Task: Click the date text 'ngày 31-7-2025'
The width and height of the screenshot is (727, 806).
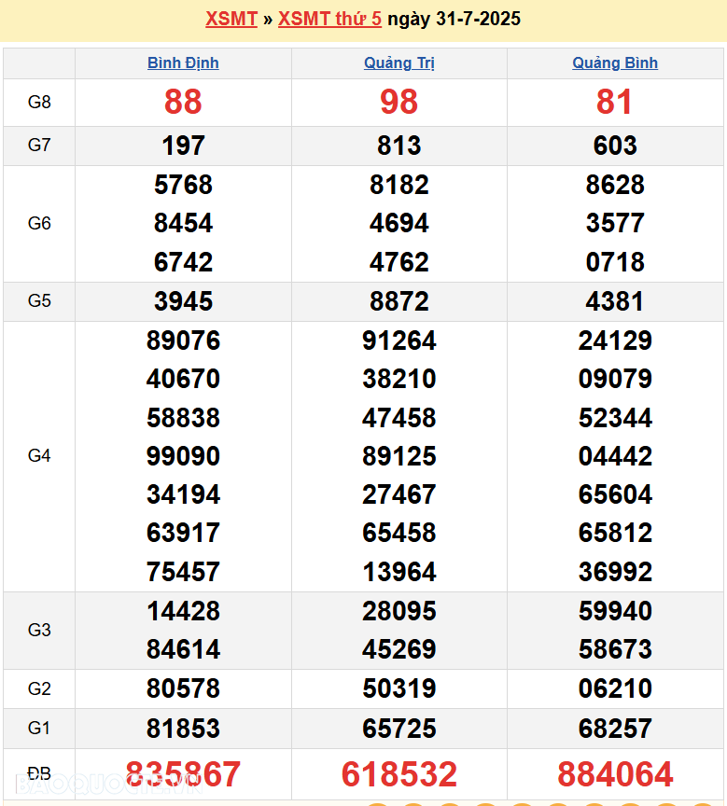Action: tap(454, 19)
